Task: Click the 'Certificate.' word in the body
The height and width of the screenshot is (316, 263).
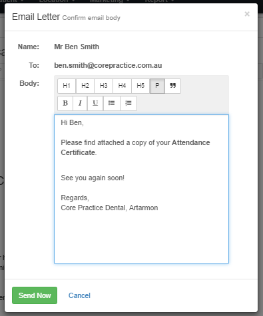Action: coord(79,152)
